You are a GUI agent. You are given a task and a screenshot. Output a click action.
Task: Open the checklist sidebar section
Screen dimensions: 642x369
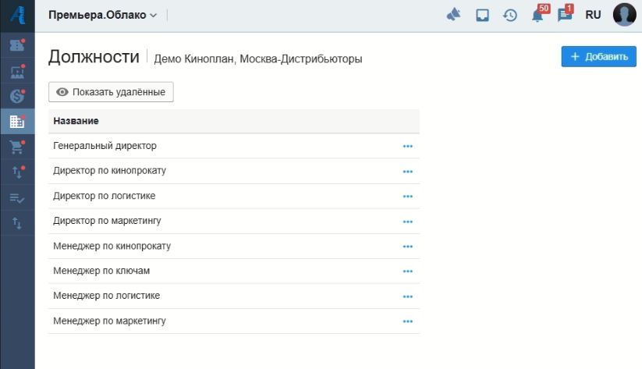click(17, 198)
